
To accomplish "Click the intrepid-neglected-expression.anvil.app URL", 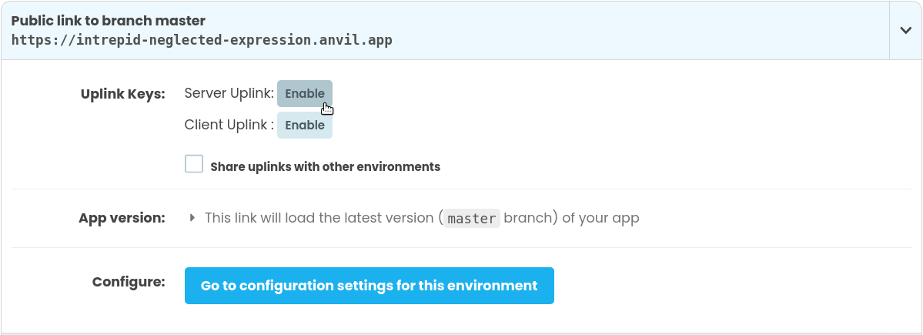I will point(202,40).
